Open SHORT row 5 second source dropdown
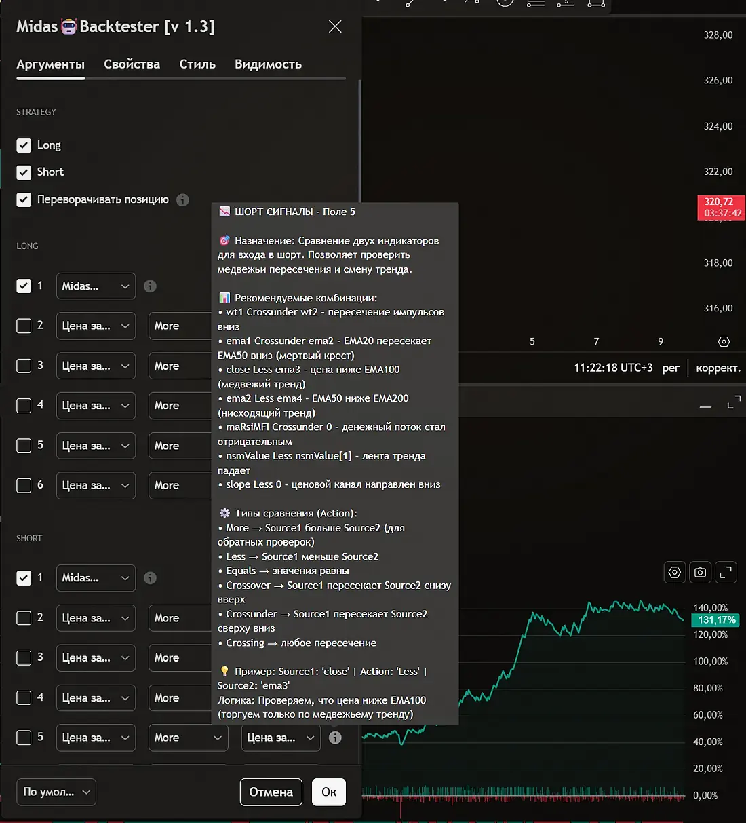This screenshot has width=746, height=823. pos(281,738)
